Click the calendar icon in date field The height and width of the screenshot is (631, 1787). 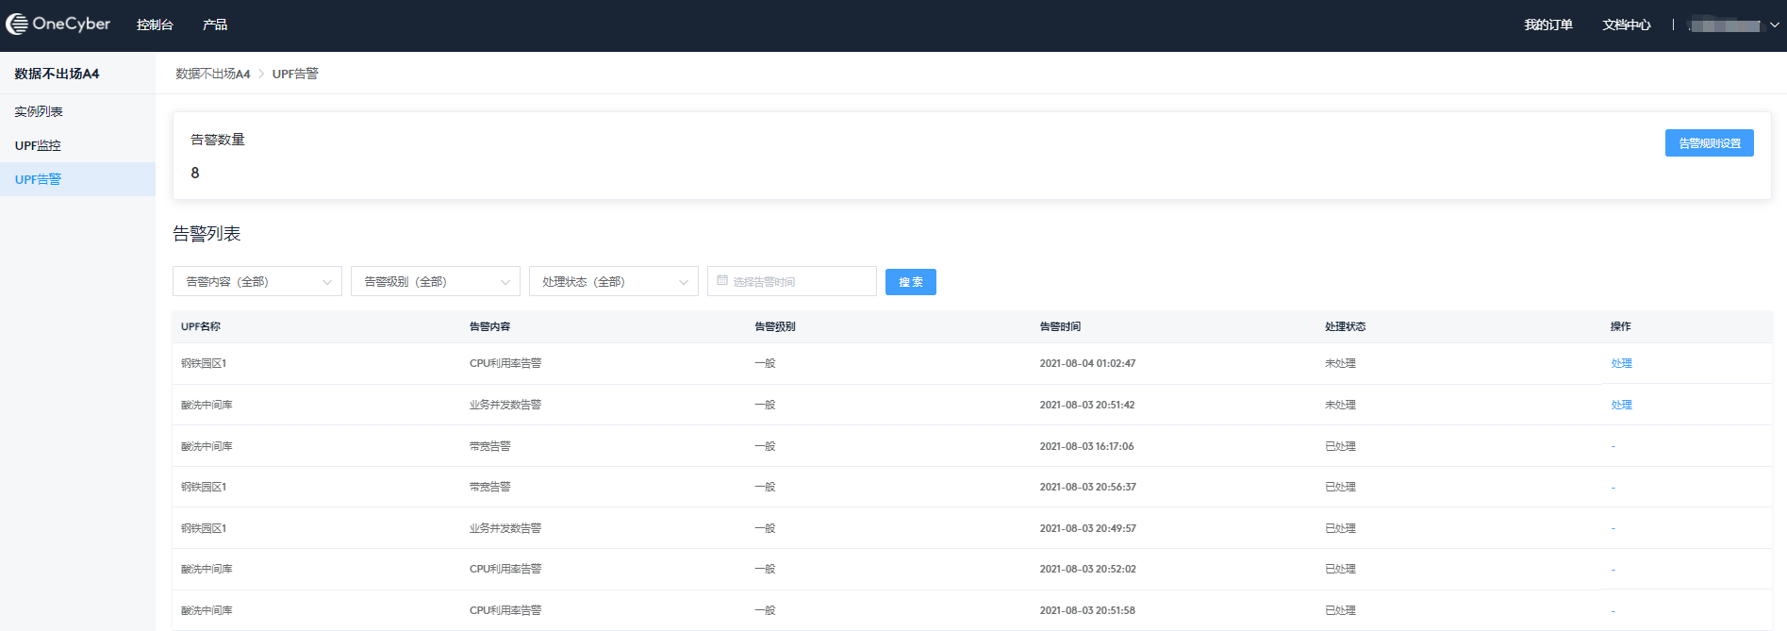tap(722, 280)
